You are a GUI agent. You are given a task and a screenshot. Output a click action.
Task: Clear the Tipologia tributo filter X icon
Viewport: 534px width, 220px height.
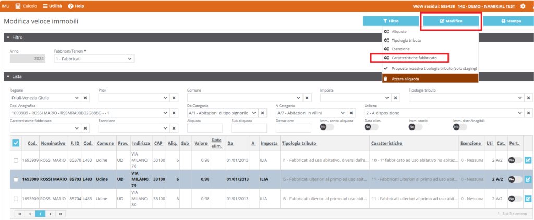(528, 98)
